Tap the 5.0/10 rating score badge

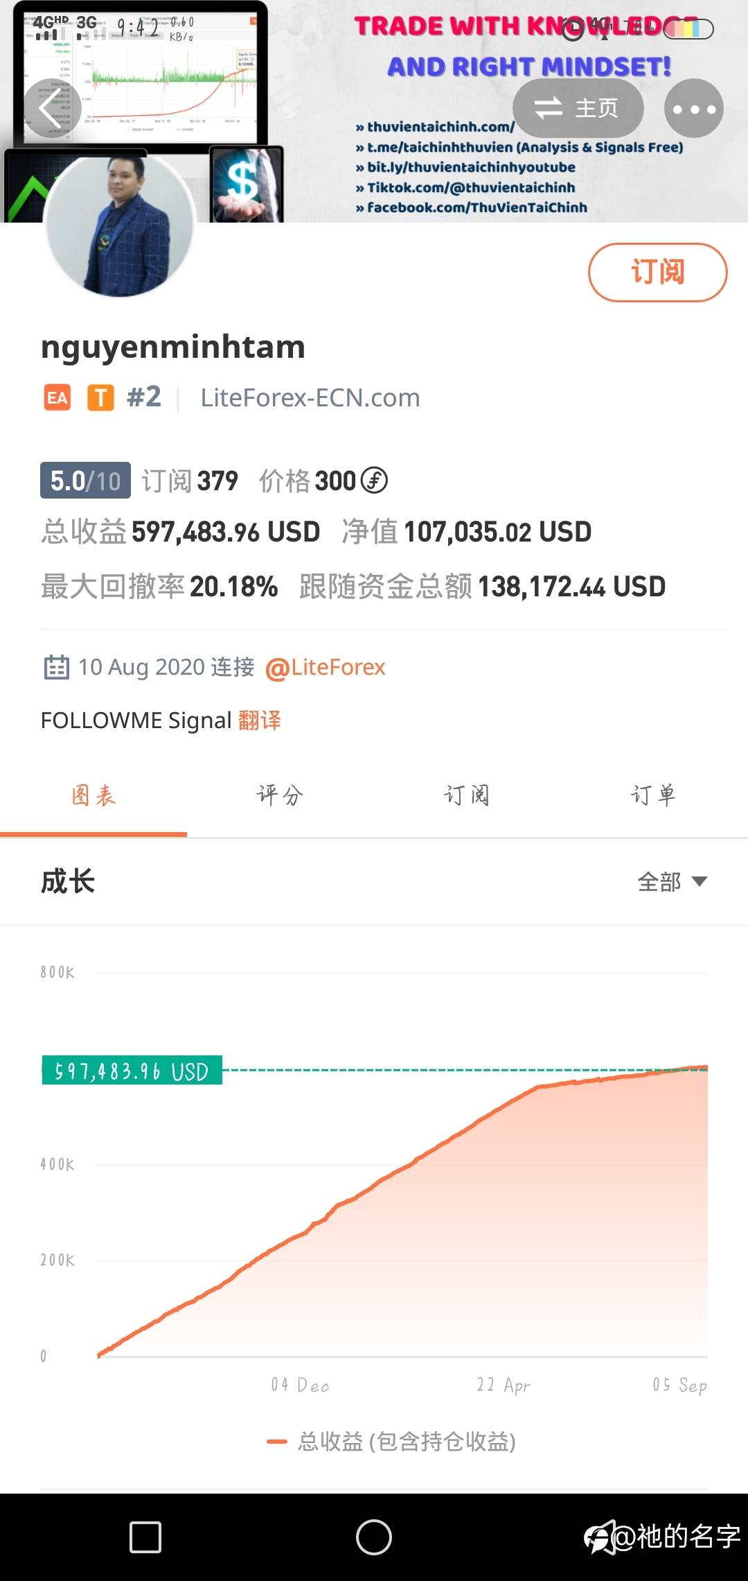85,480
